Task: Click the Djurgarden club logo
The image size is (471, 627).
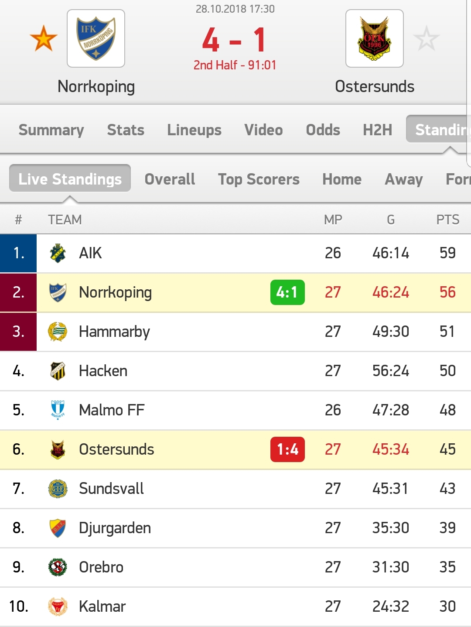Action: coord(58,528)
